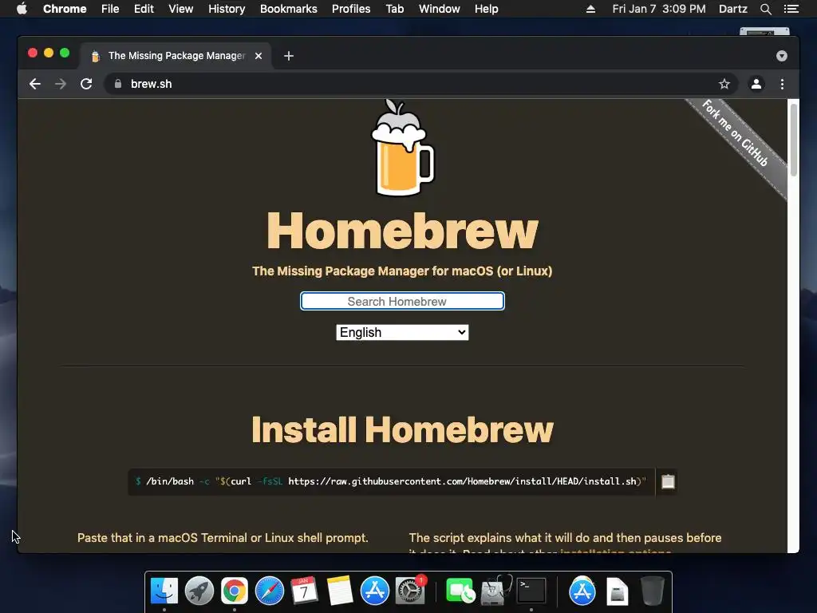Image resolution: width=817 pixels, height=613 pixels.
Task: Click the Homebrew heading title
Action: click(x=402, y=231)
